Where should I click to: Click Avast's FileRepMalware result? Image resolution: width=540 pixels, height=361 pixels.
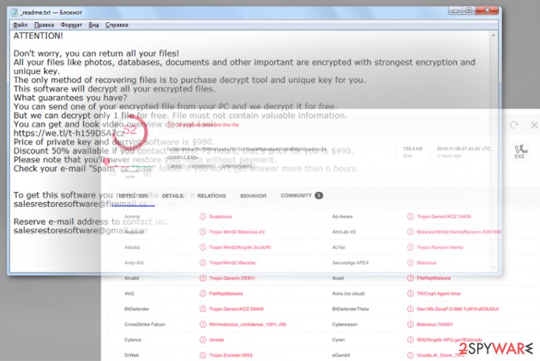434,278
